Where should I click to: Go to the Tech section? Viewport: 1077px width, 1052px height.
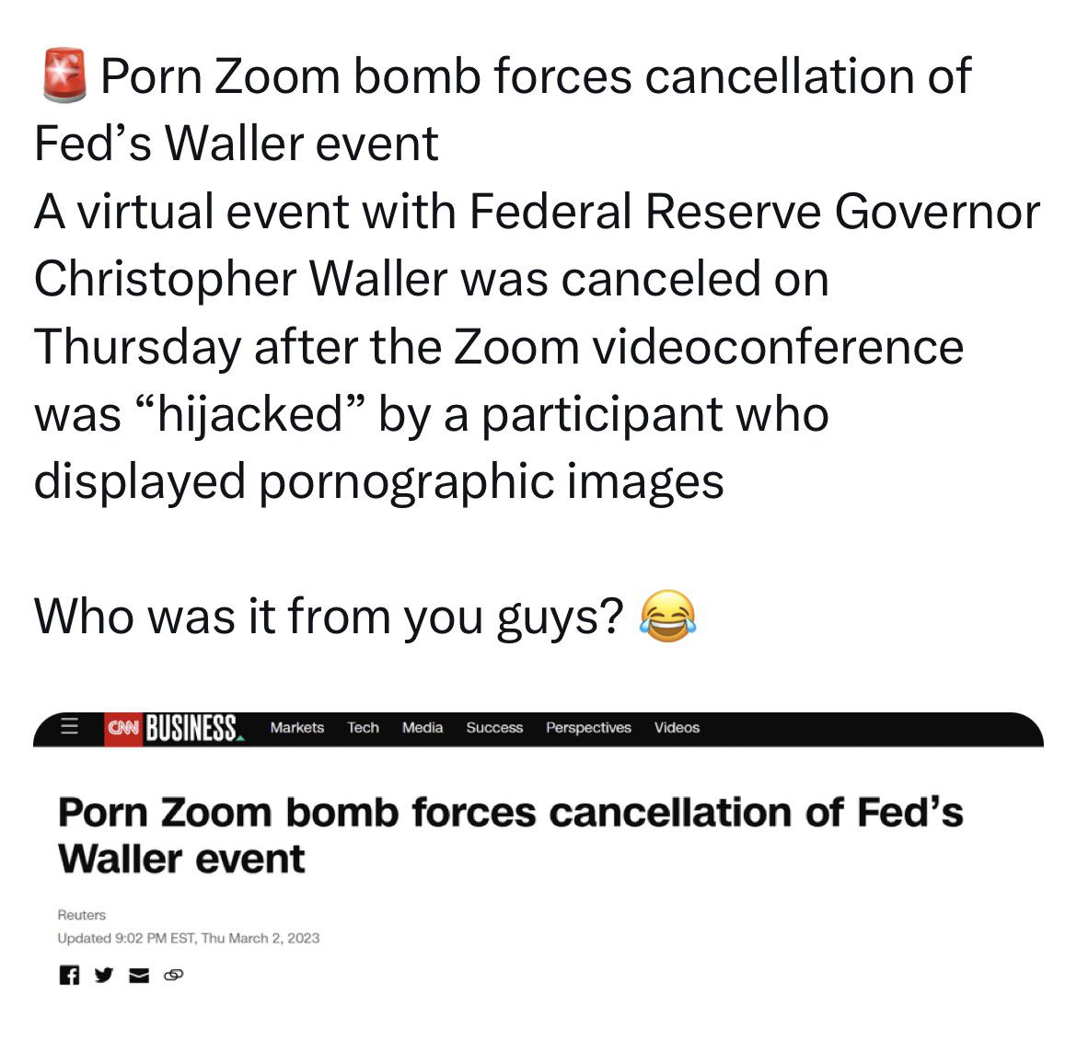(x=363, y=727)
